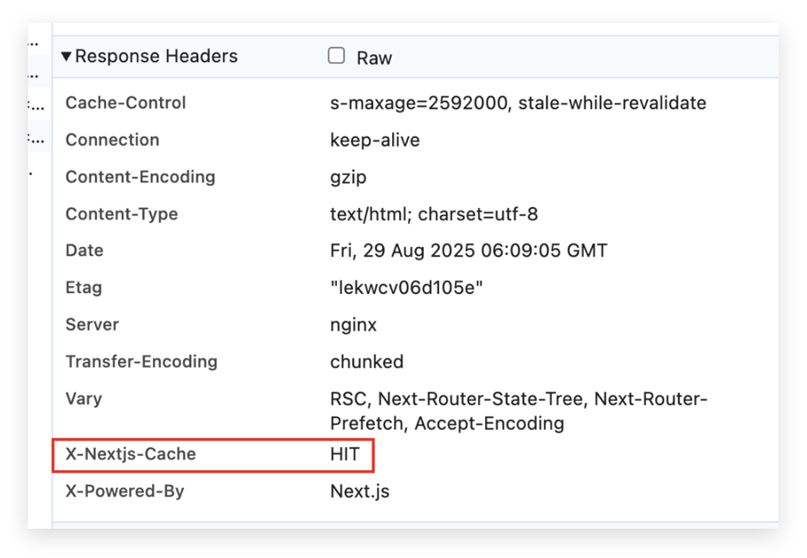Click the Raw label text
The width and height of the screenshot is (807, 558).
(374, 58)
